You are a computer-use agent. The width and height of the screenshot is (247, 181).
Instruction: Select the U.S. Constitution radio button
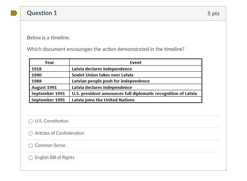pyautogui.click(x=31, y=121)
